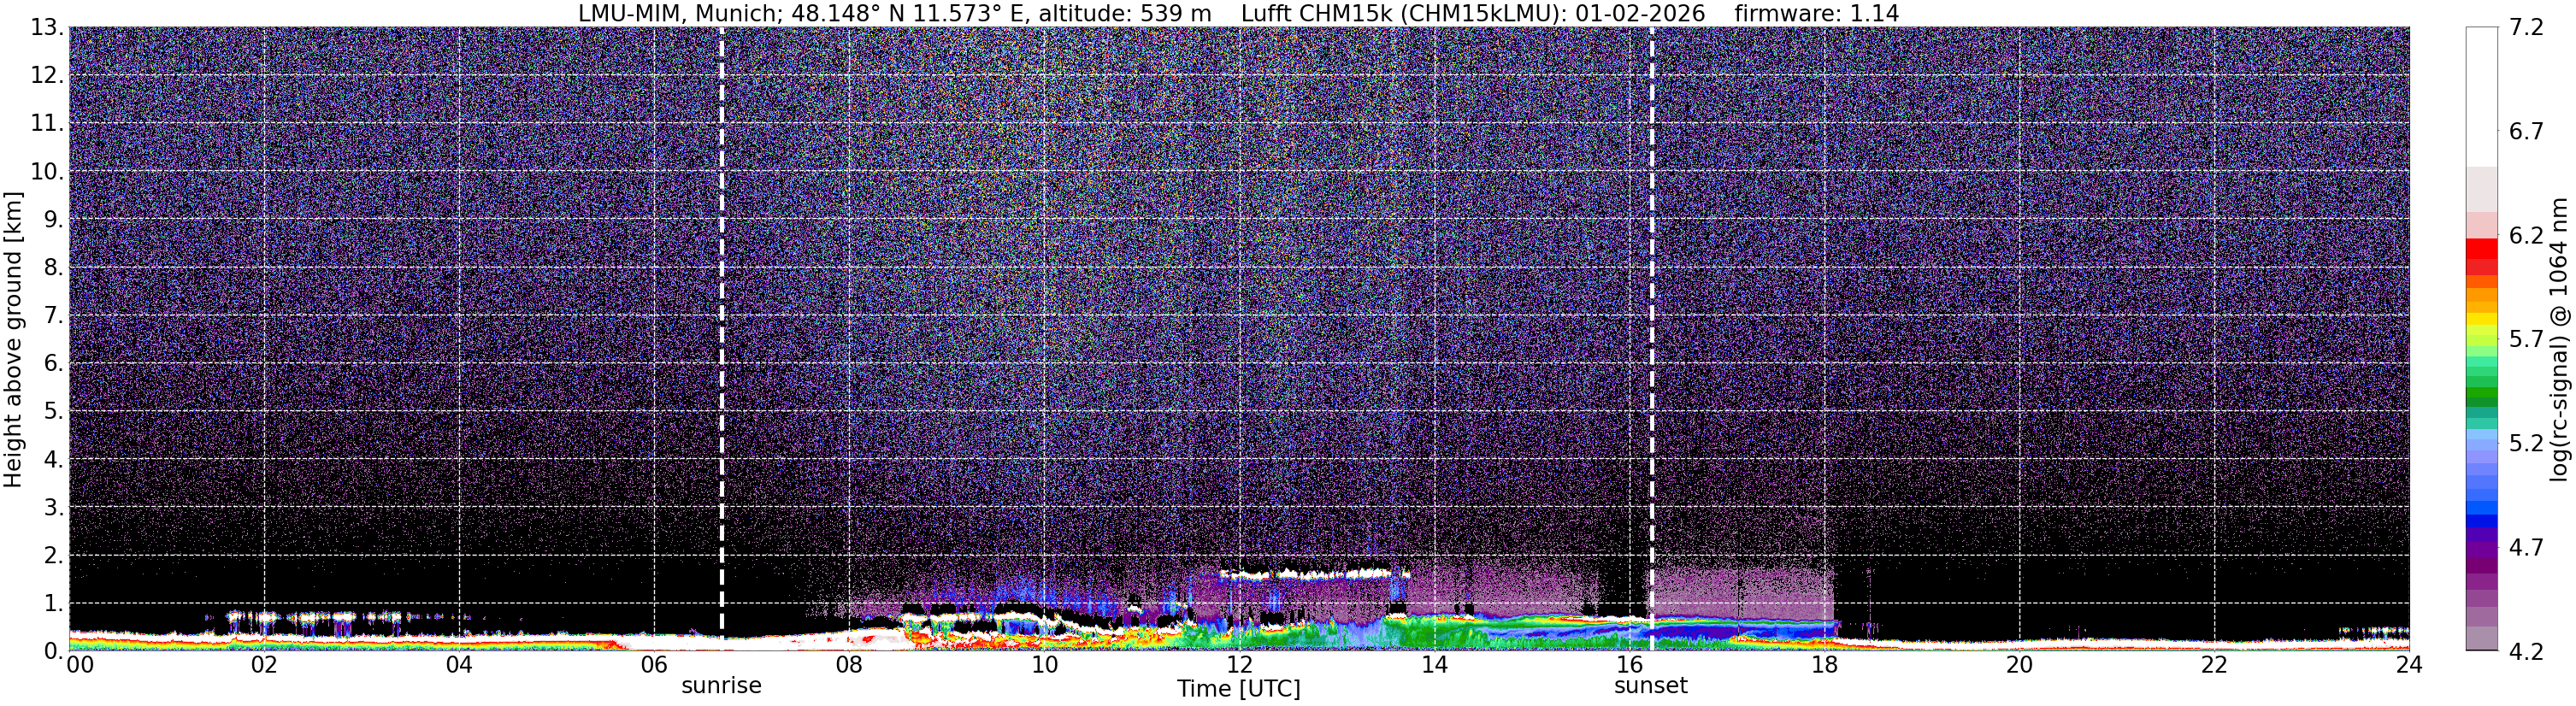This screenshot has height=706, width=2576.
Task: Click the height axis tick 2.
Action: [x=53, y=556]
